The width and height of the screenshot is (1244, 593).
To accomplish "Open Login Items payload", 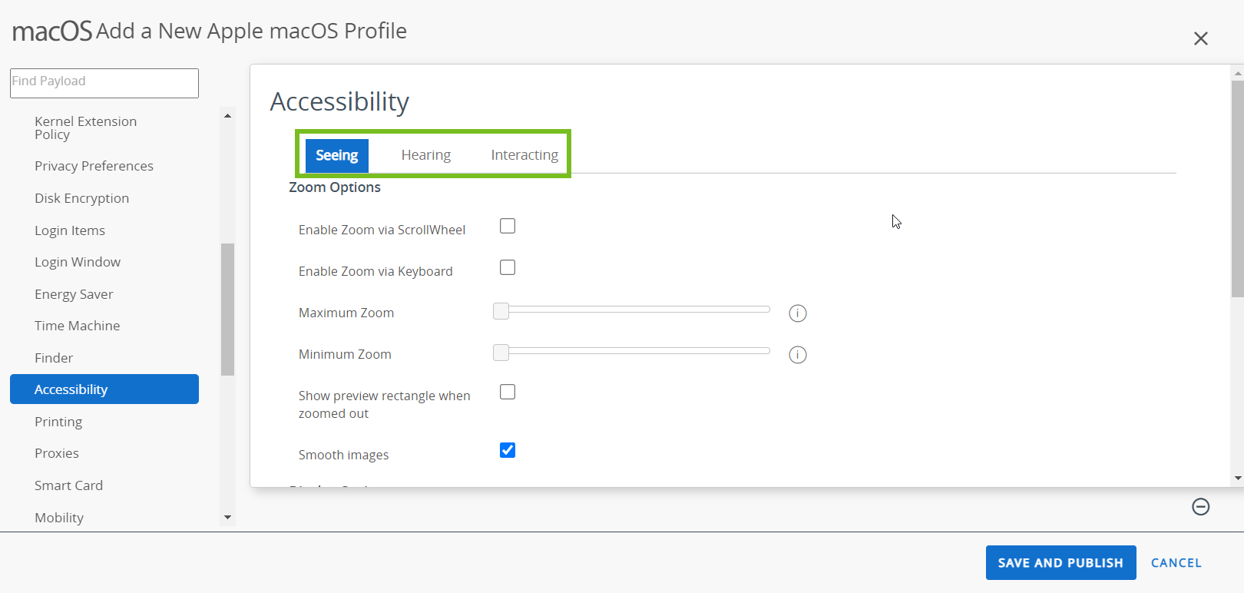I will [x=70, y=230].
